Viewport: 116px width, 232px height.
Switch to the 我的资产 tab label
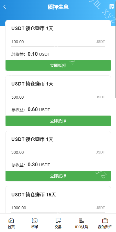point(105,227)
